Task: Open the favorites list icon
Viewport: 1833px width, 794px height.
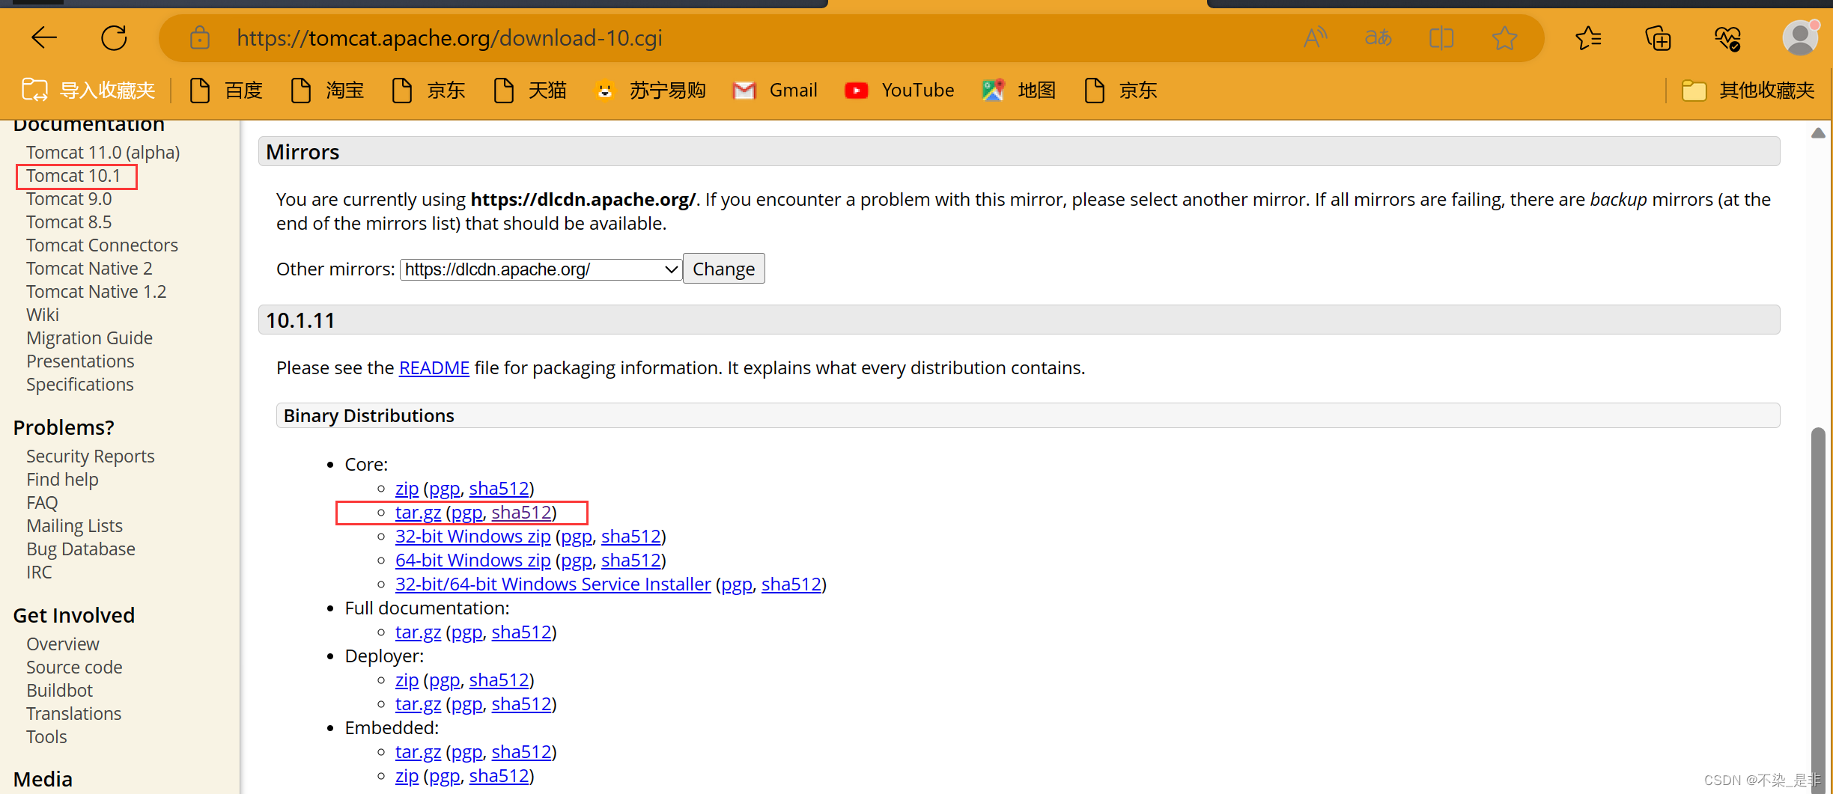Action: pos(1587,37)
